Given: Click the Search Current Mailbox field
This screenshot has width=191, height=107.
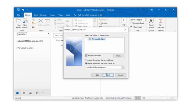Looking at the screenshot, I should [x=58, y=35].
